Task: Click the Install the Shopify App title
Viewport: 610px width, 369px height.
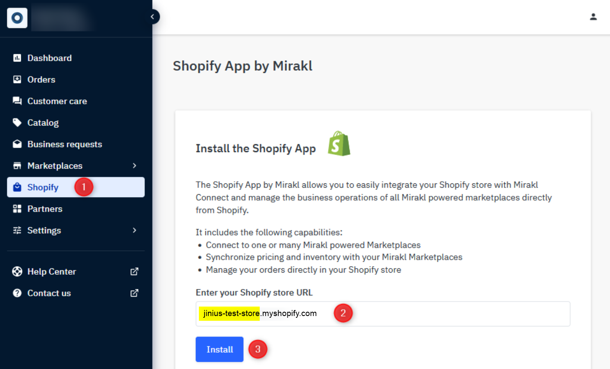Action: click(x=256, y=149)
